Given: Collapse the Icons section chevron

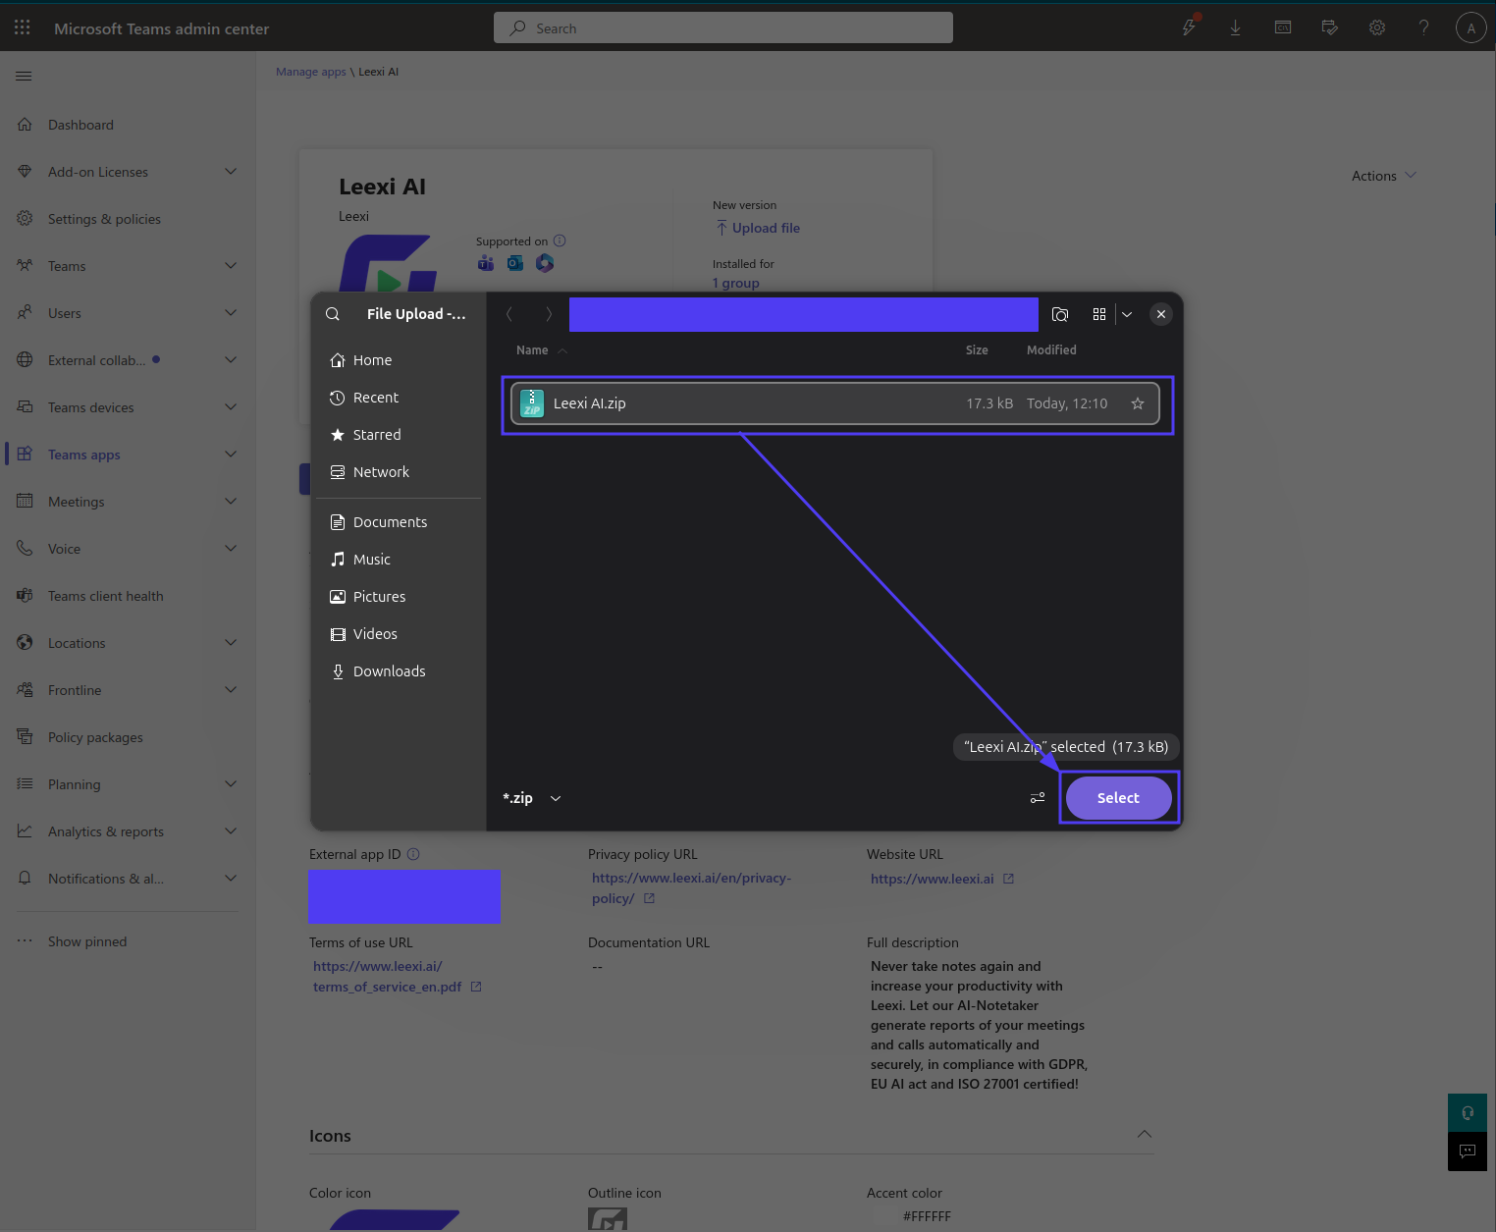Looking at the screenshot, I should tap(1145, 1134).
